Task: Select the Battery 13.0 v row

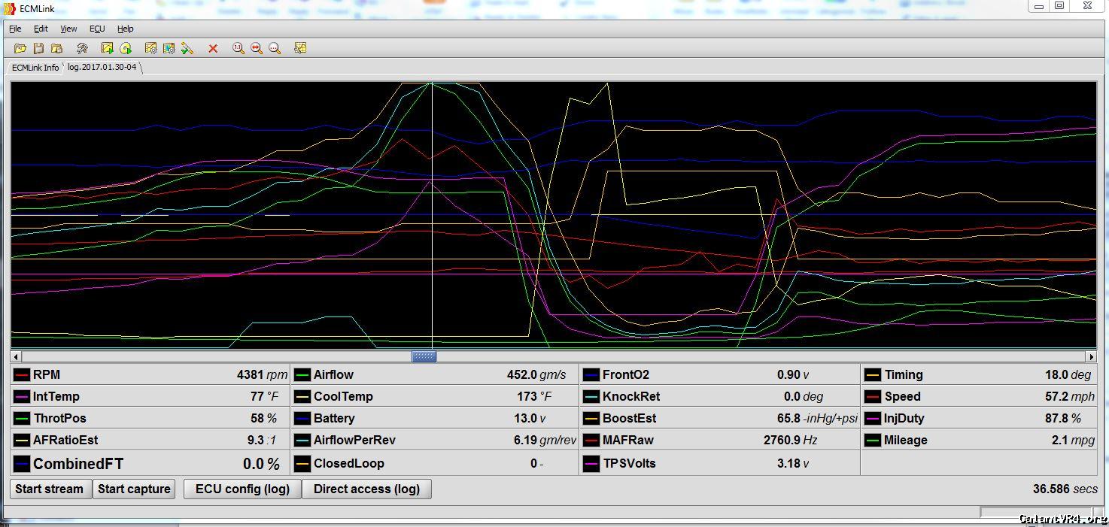Action: 435,418
